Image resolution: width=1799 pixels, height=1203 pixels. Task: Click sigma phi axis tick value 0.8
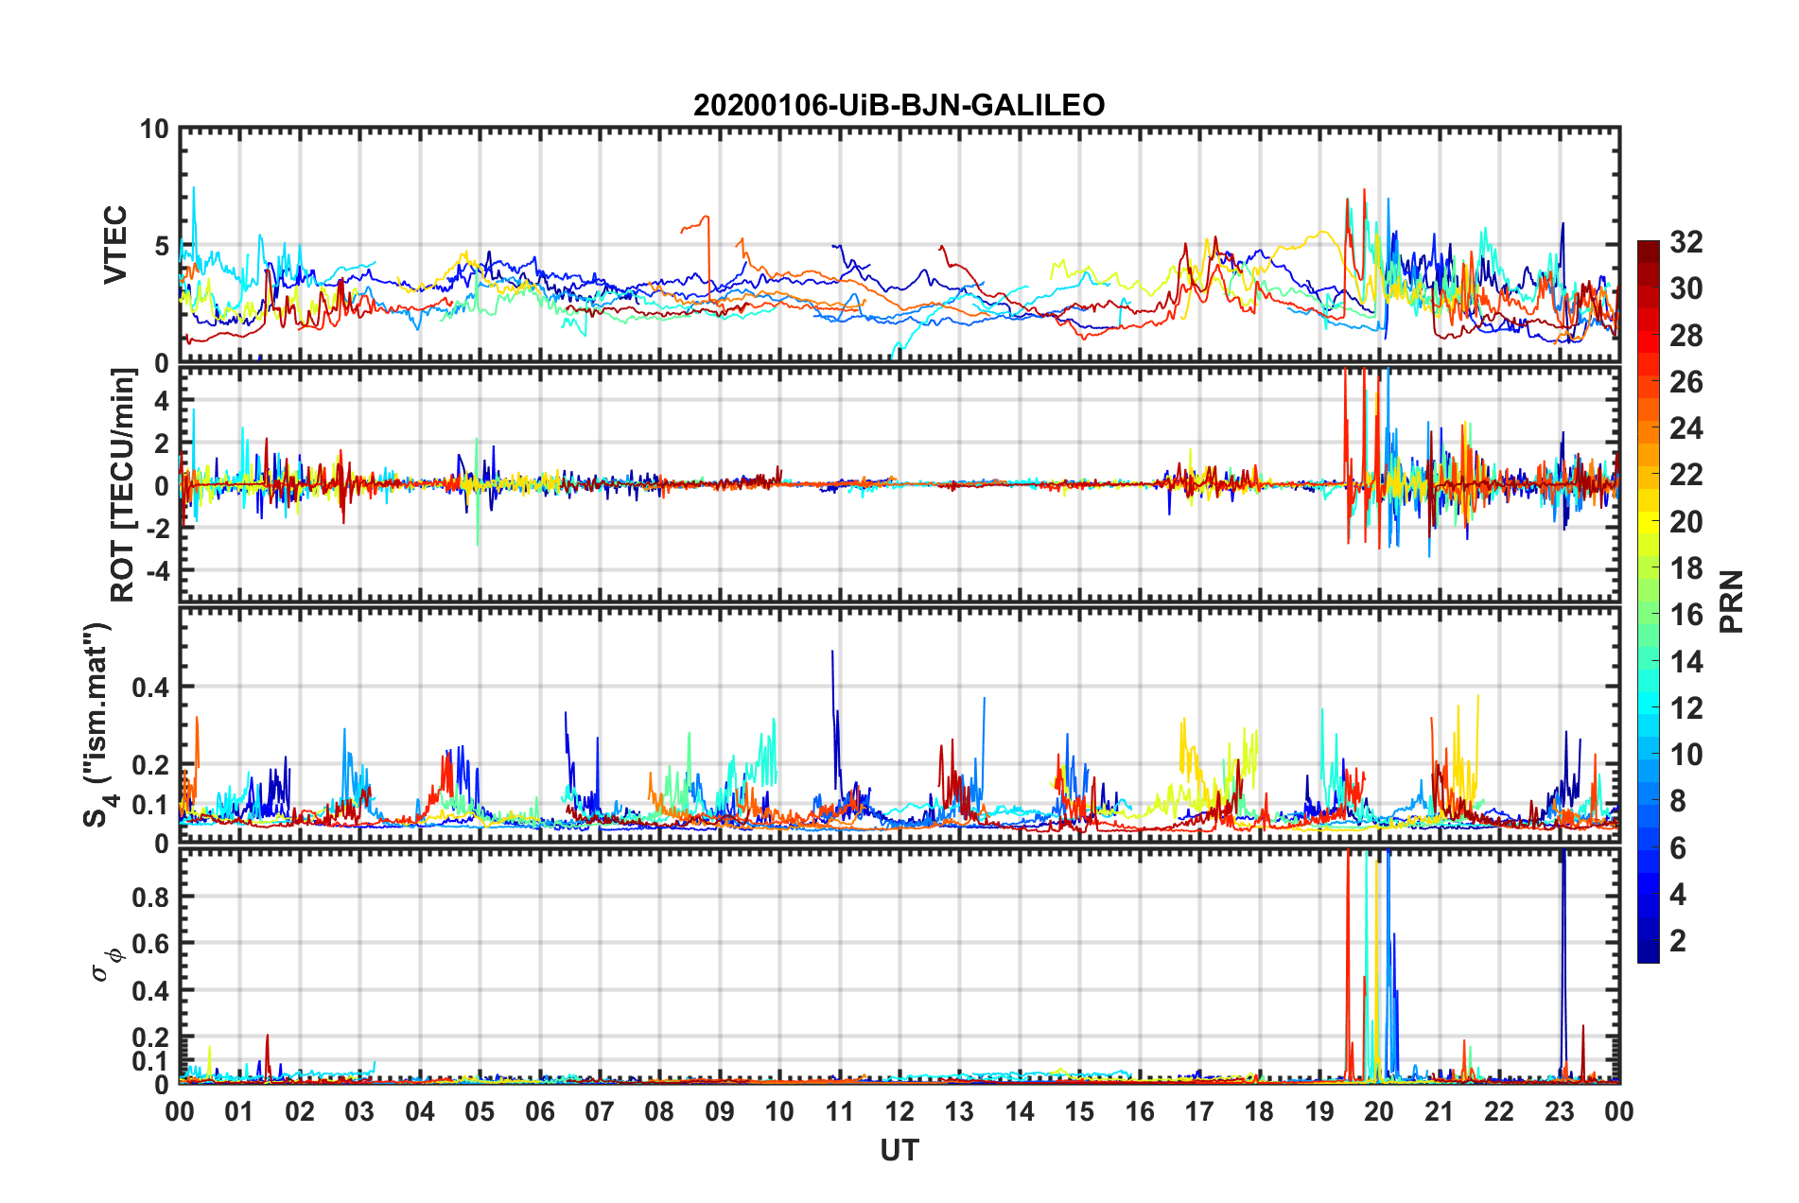point(151,897)
